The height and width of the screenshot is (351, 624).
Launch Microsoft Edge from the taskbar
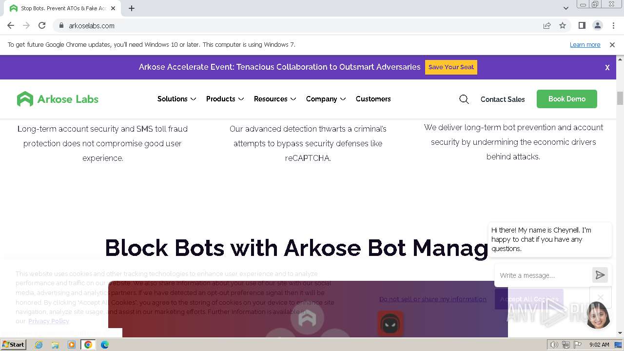[x=105, y=345]
